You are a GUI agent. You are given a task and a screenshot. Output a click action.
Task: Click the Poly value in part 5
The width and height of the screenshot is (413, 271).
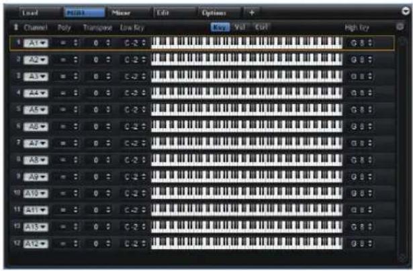(63, 110)
